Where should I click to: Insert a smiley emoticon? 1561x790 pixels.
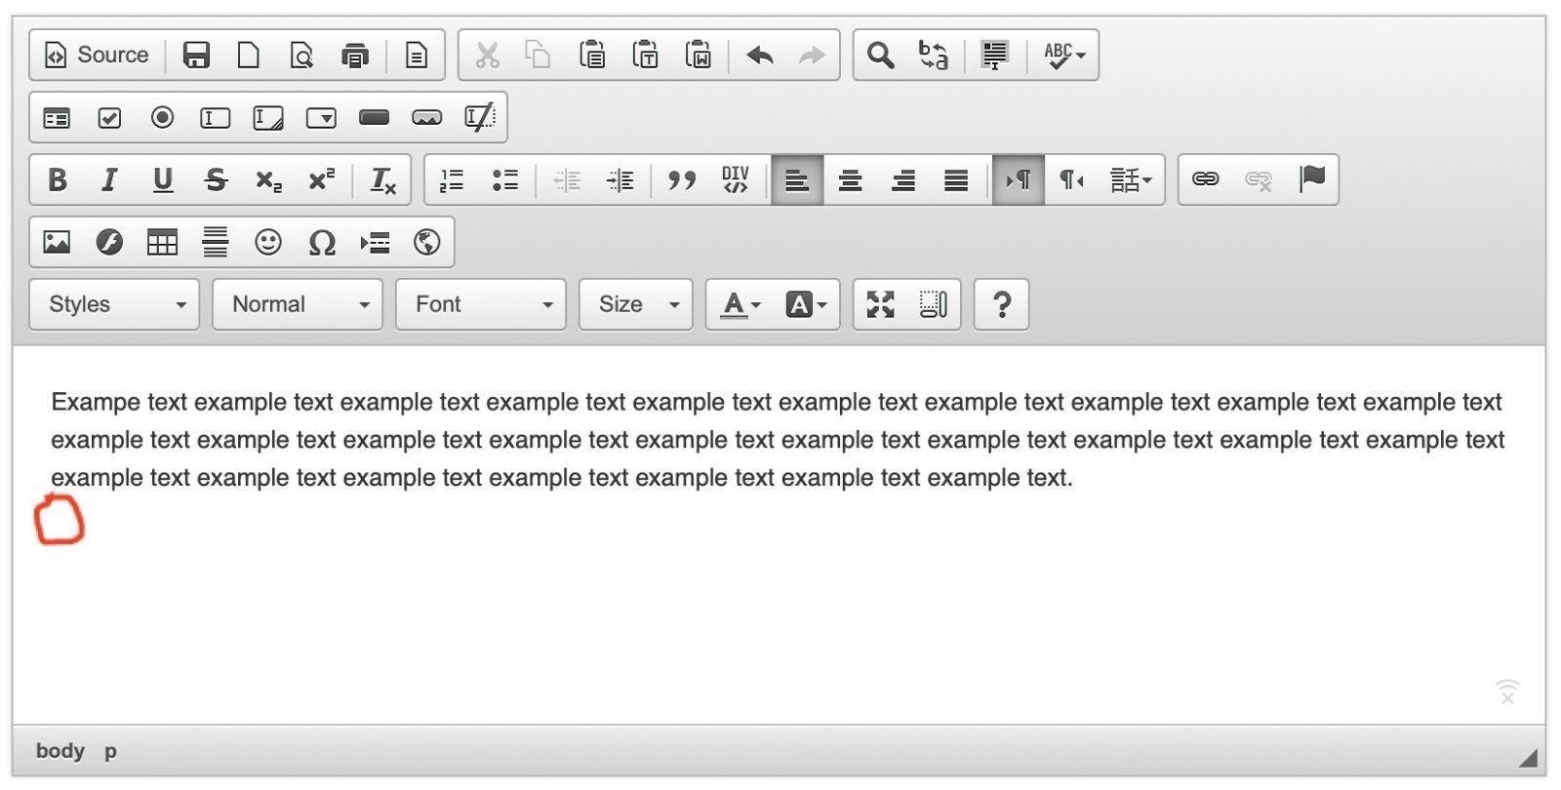(267, 242)
